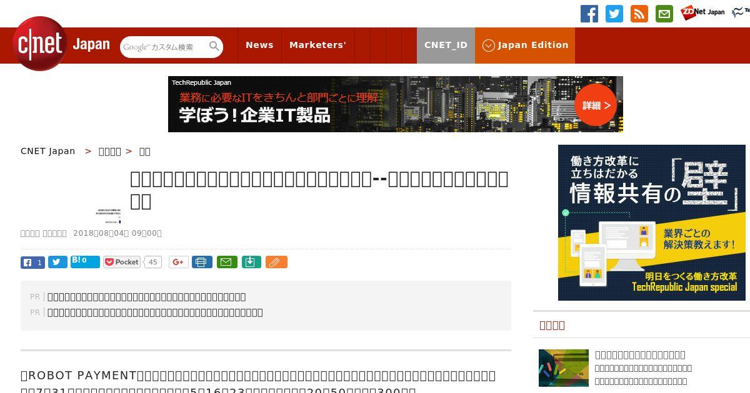Go to CNET Japan breadcrumb link
This screenshot has width=750, height=393.
coord(47,151)
